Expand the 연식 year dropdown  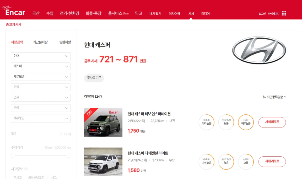click(41, 87)
